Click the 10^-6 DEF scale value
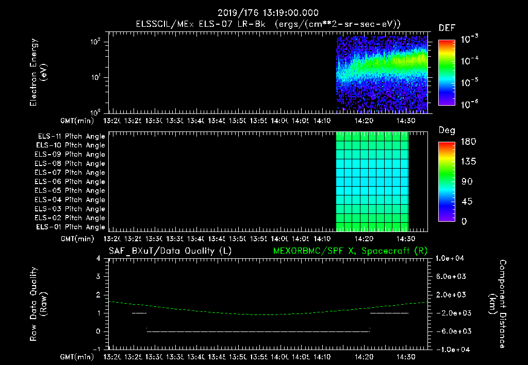This screenshot has height=365, width=528. point(469,104)
